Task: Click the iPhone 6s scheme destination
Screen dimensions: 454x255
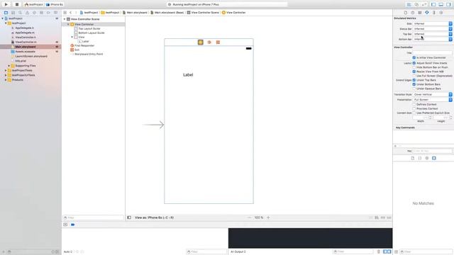Action: (55, 5)
